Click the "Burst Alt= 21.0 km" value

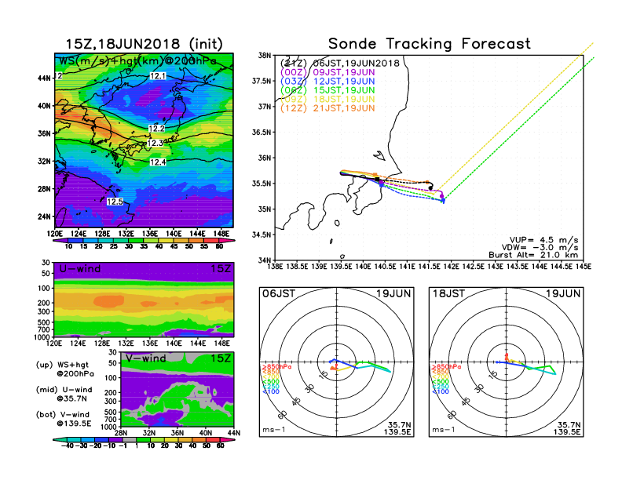pyautogui.click(x=533, y=255)
